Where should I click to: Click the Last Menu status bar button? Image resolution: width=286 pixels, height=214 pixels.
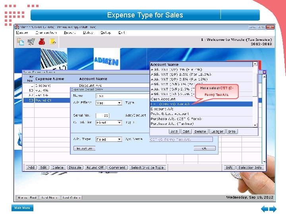coord(50,198)
